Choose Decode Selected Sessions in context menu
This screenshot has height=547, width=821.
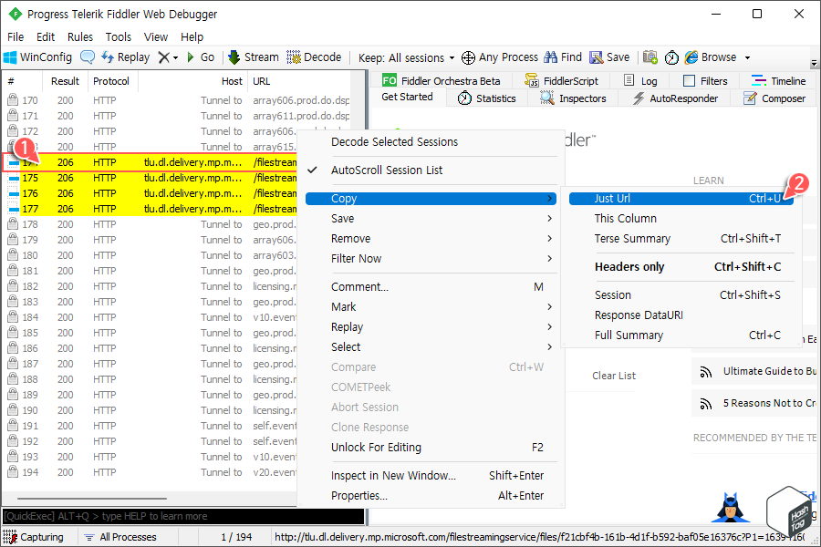click(431, 142)
